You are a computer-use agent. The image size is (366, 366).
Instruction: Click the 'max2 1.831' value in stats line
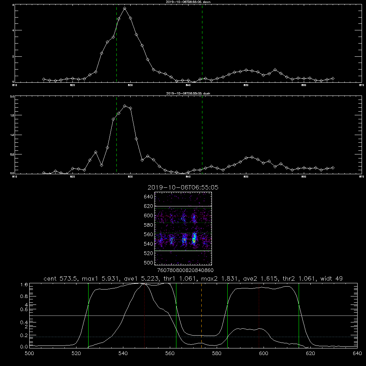click(x=220, y=279)
